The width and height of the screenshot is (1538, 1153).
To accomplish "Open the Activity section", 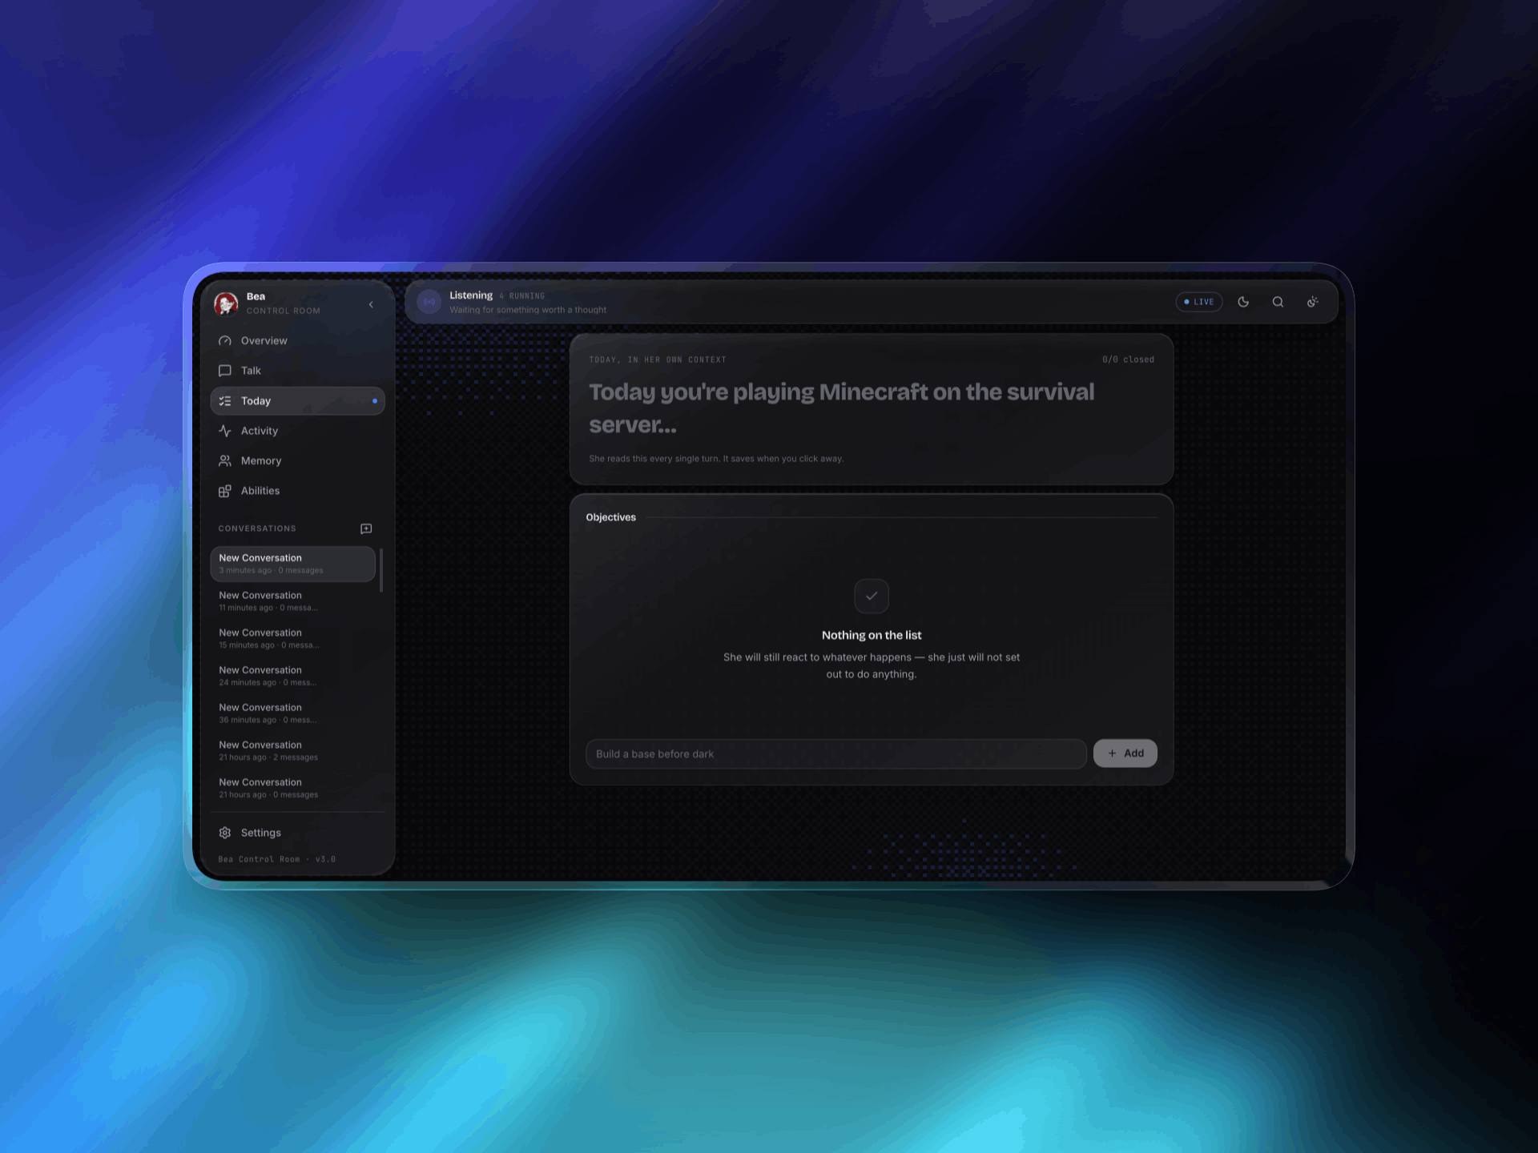I will (x=297, y=431).
